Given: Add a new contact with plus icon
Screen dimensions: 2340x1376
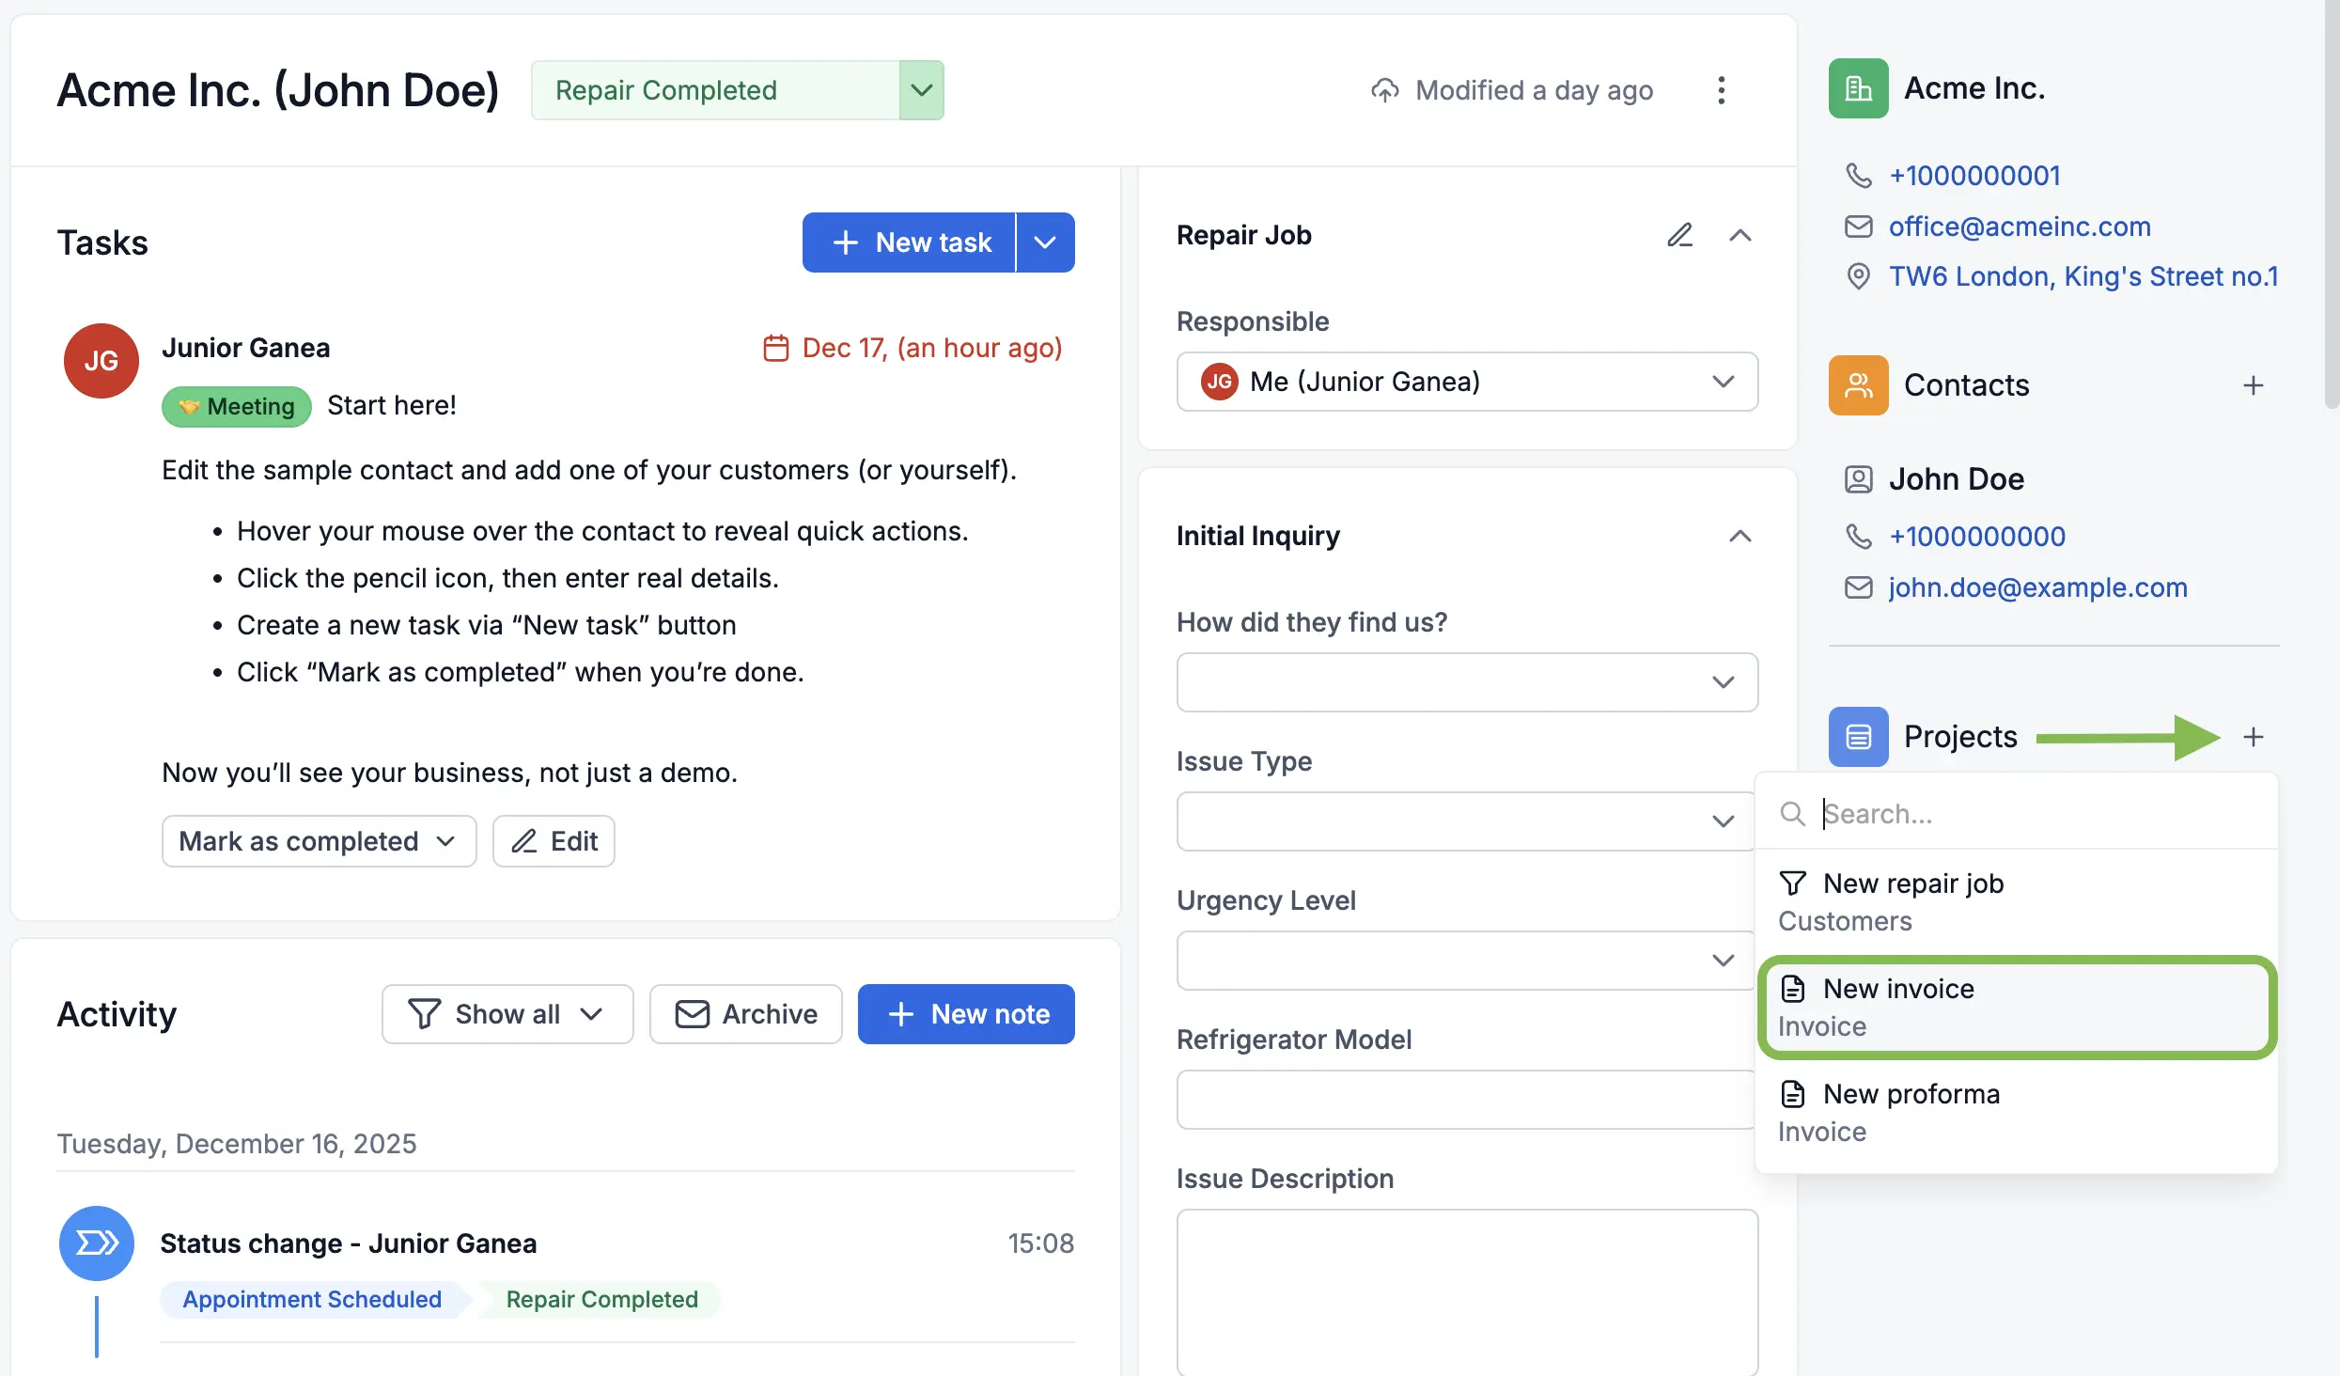Looking at the screenshot, I should click(x=2253, y=385).
